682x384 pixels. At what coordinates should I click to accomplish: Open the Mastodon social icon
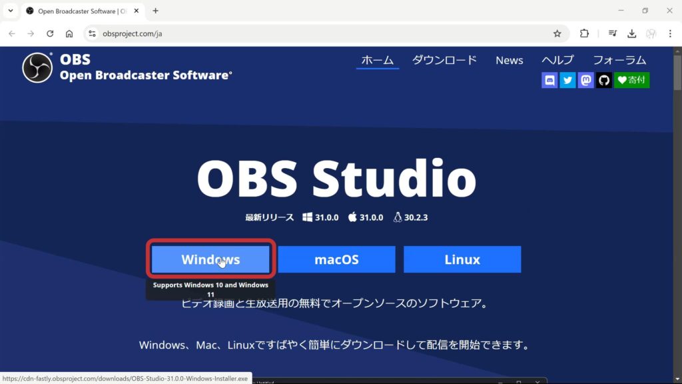click(x=585, y=81)
